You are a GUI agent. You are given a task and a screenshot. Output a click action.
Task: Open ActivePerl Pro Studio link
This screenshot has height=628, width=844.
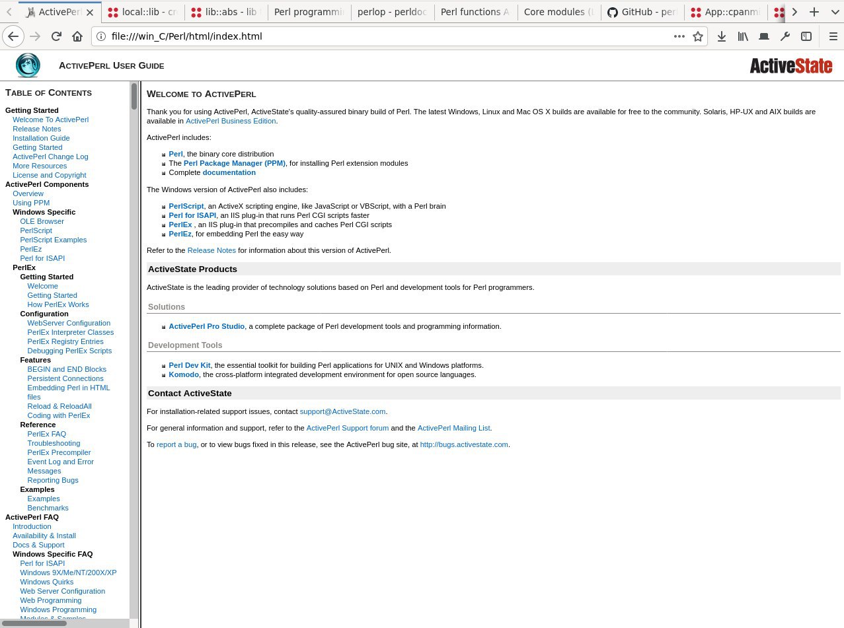pos(207,326)
